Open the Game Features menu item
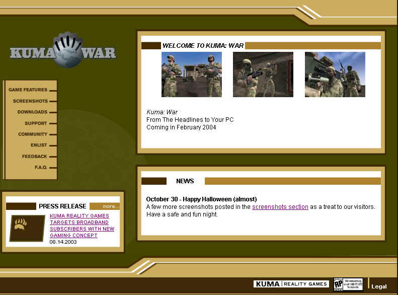Screen dimensions: 398x295 (x=28, y=90)
